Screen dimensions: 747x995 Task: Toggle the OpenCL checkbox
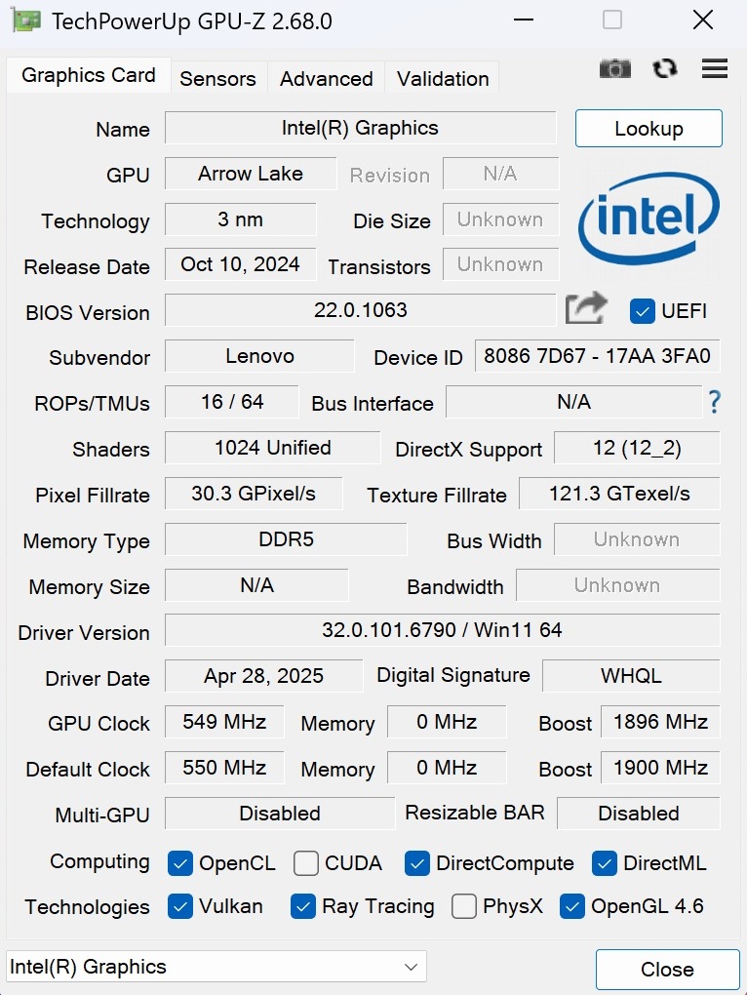[180, 863]
